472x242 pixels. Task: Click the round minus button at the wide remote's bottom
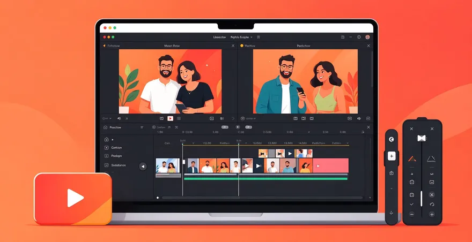click(x=412, y=214)
